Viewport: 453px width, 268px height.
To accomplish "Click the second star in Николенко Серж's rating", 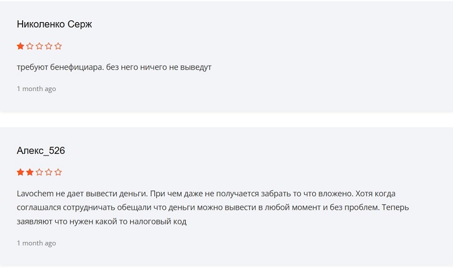I will (30, 46).
